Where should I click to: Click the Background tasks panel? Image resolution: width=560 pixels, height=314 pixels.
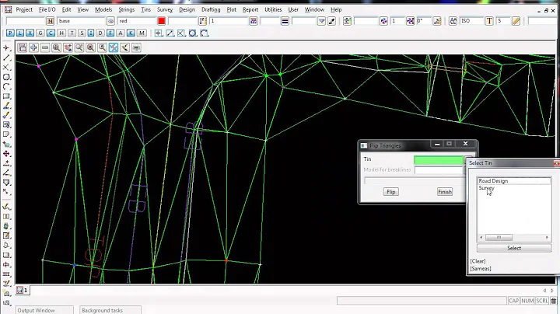point(110,310)
